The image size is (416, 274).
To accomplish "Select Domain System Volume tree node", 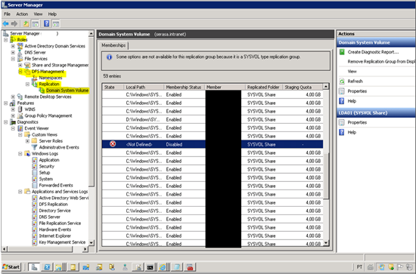I will [x=67, y=91].
